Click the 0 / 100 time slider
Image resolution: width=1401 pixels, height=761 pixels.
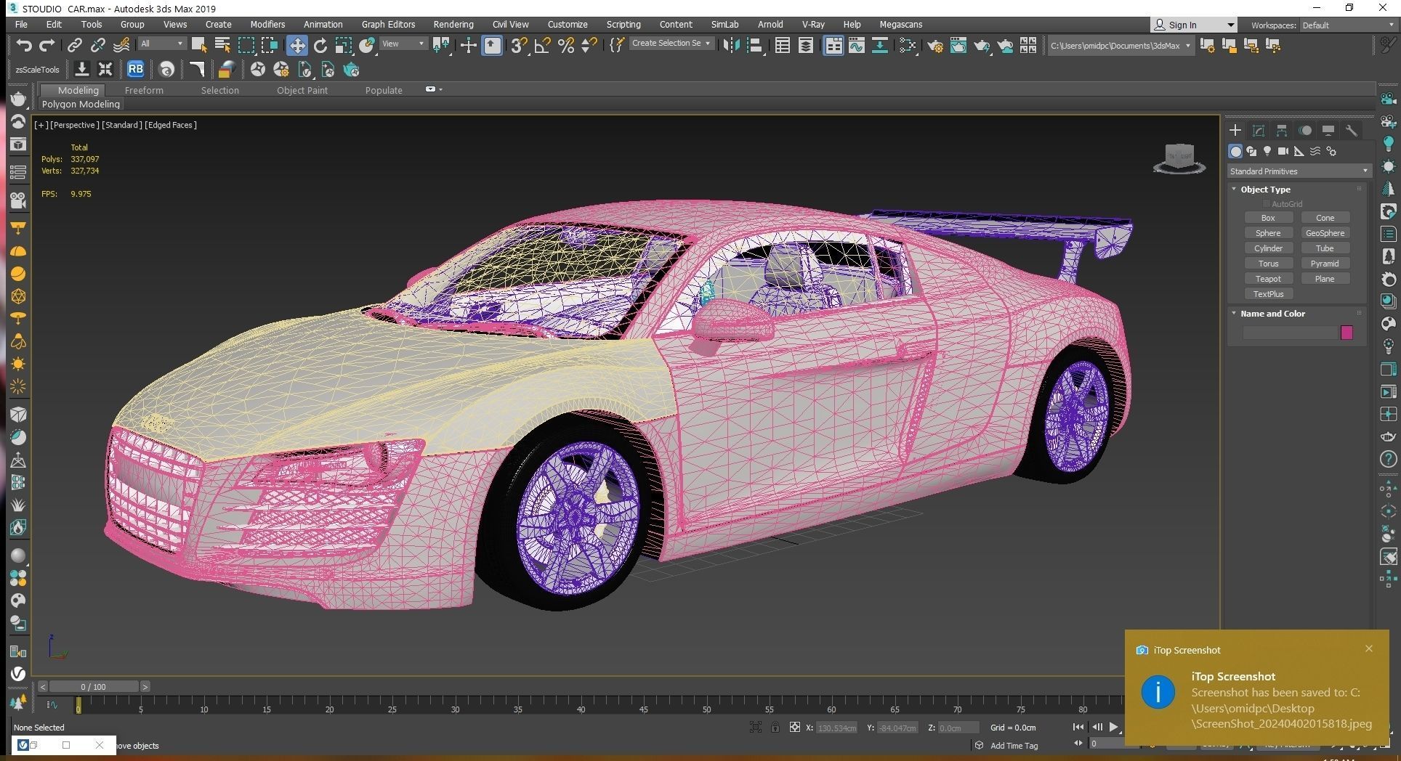click(93, 686)
